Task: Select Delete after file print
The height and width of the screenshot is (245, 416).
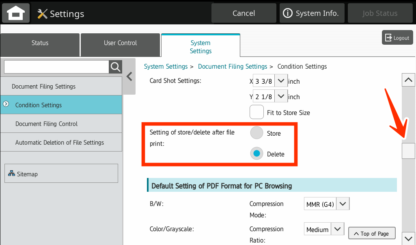Action: [x=257, y=154]
